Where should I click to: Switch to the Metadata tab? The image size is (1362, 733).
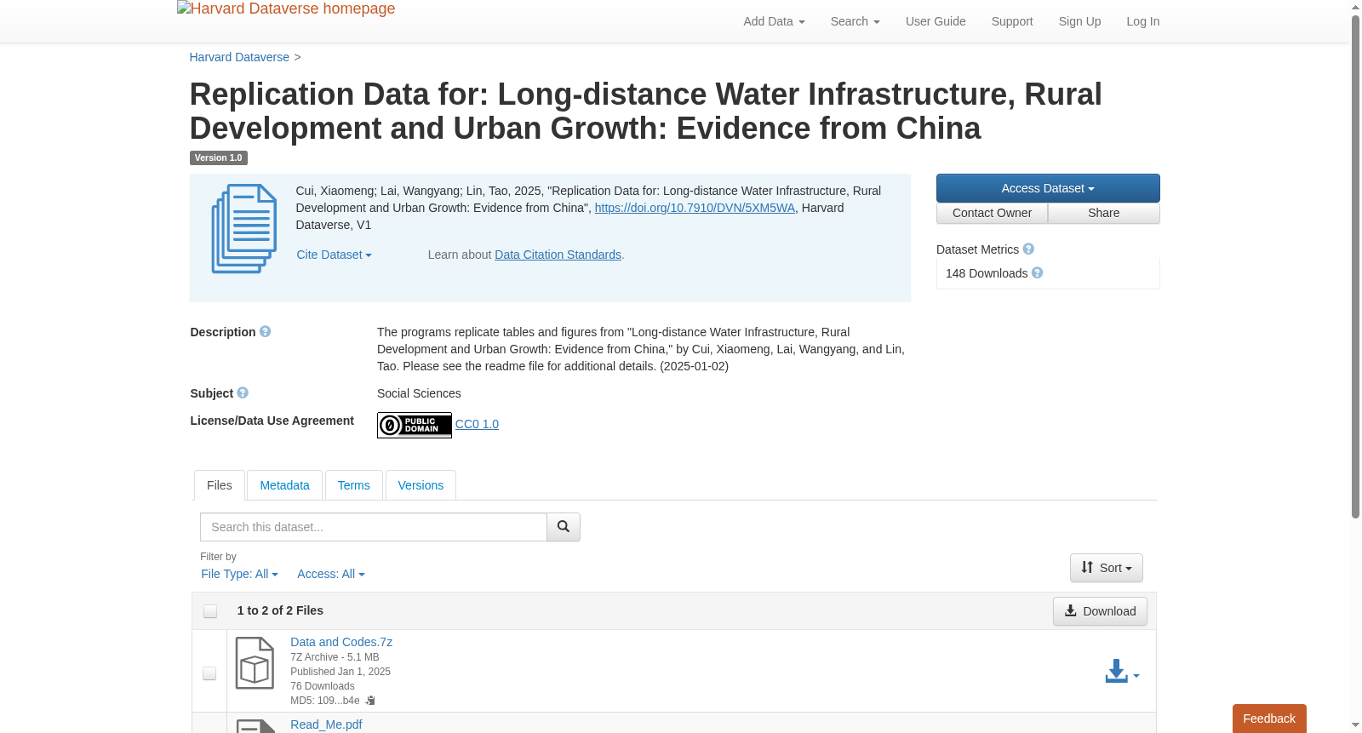pyautogui.click(x=284, y=485)
